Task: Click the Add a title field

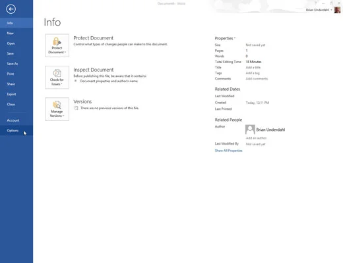Action: pos(253,68)
